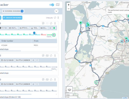Click trip 2 locate target icon

click(x=33, y=60)
